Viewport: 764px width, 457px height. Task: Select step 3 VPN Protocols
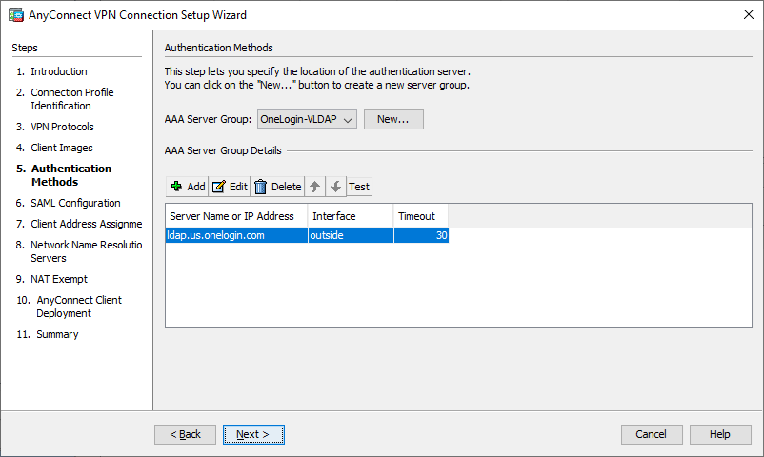point(54,127)
